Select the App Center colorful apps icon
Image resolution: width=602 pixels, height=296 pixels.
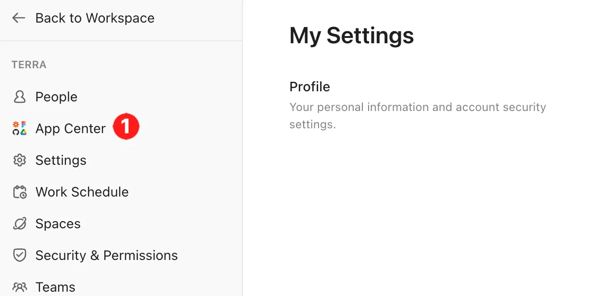(x=19, y=128)
